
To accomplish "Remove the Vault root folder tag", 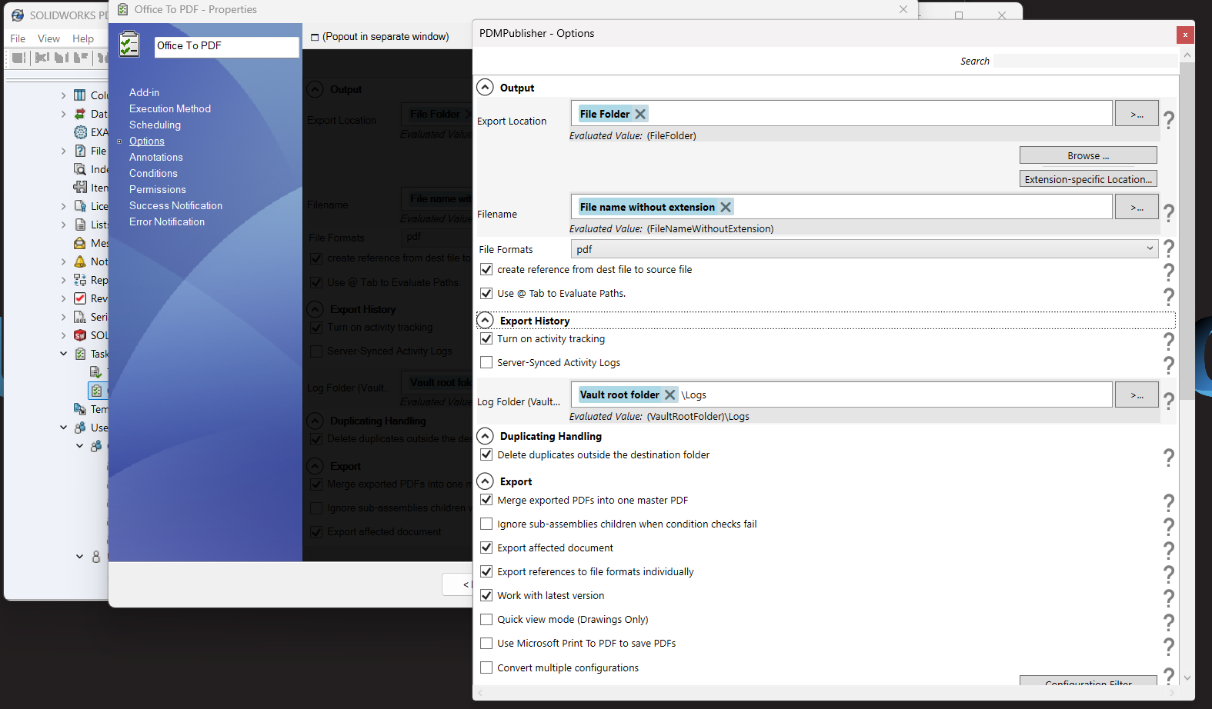I will [x=669, y=394].
